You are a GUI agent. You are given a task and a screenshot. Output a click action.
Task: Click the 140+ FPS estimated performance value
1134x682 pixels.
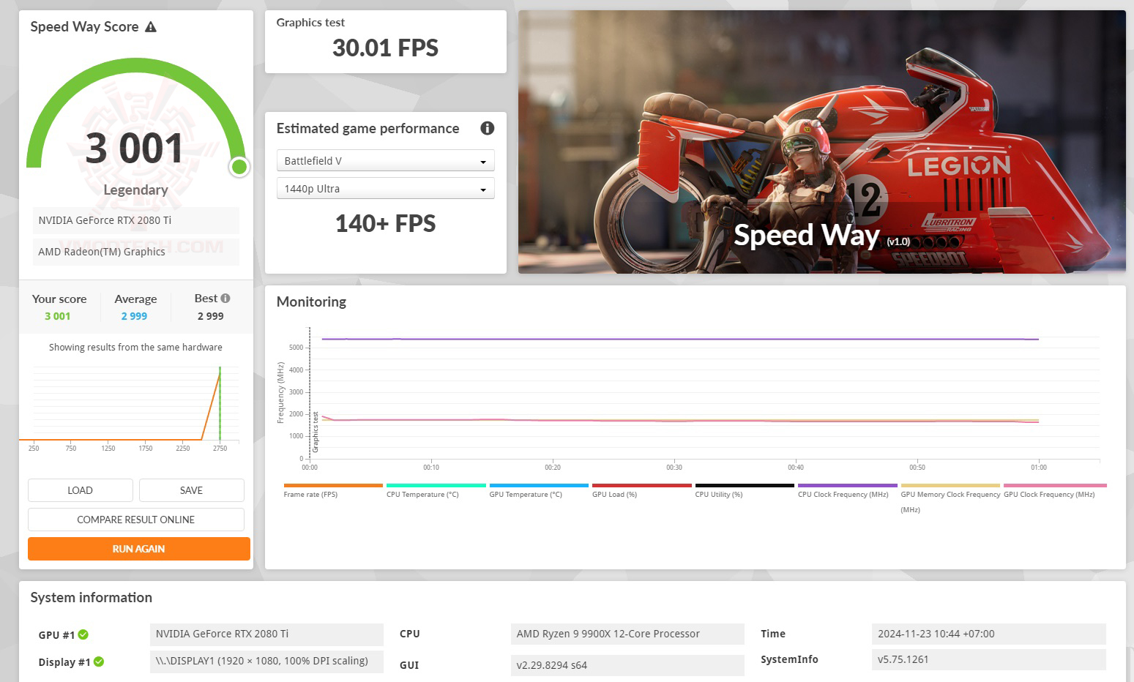pyautogui.click(x=385, y=223)
